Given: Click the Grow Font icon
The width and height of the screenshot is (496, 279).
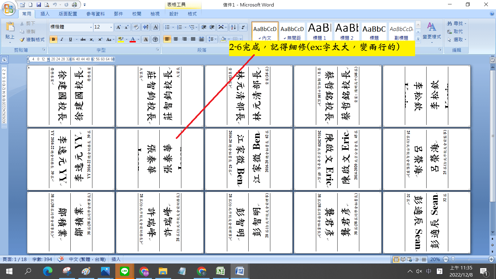Looking at the screenshot, I should pyautogui.click(x=118, y=27).
